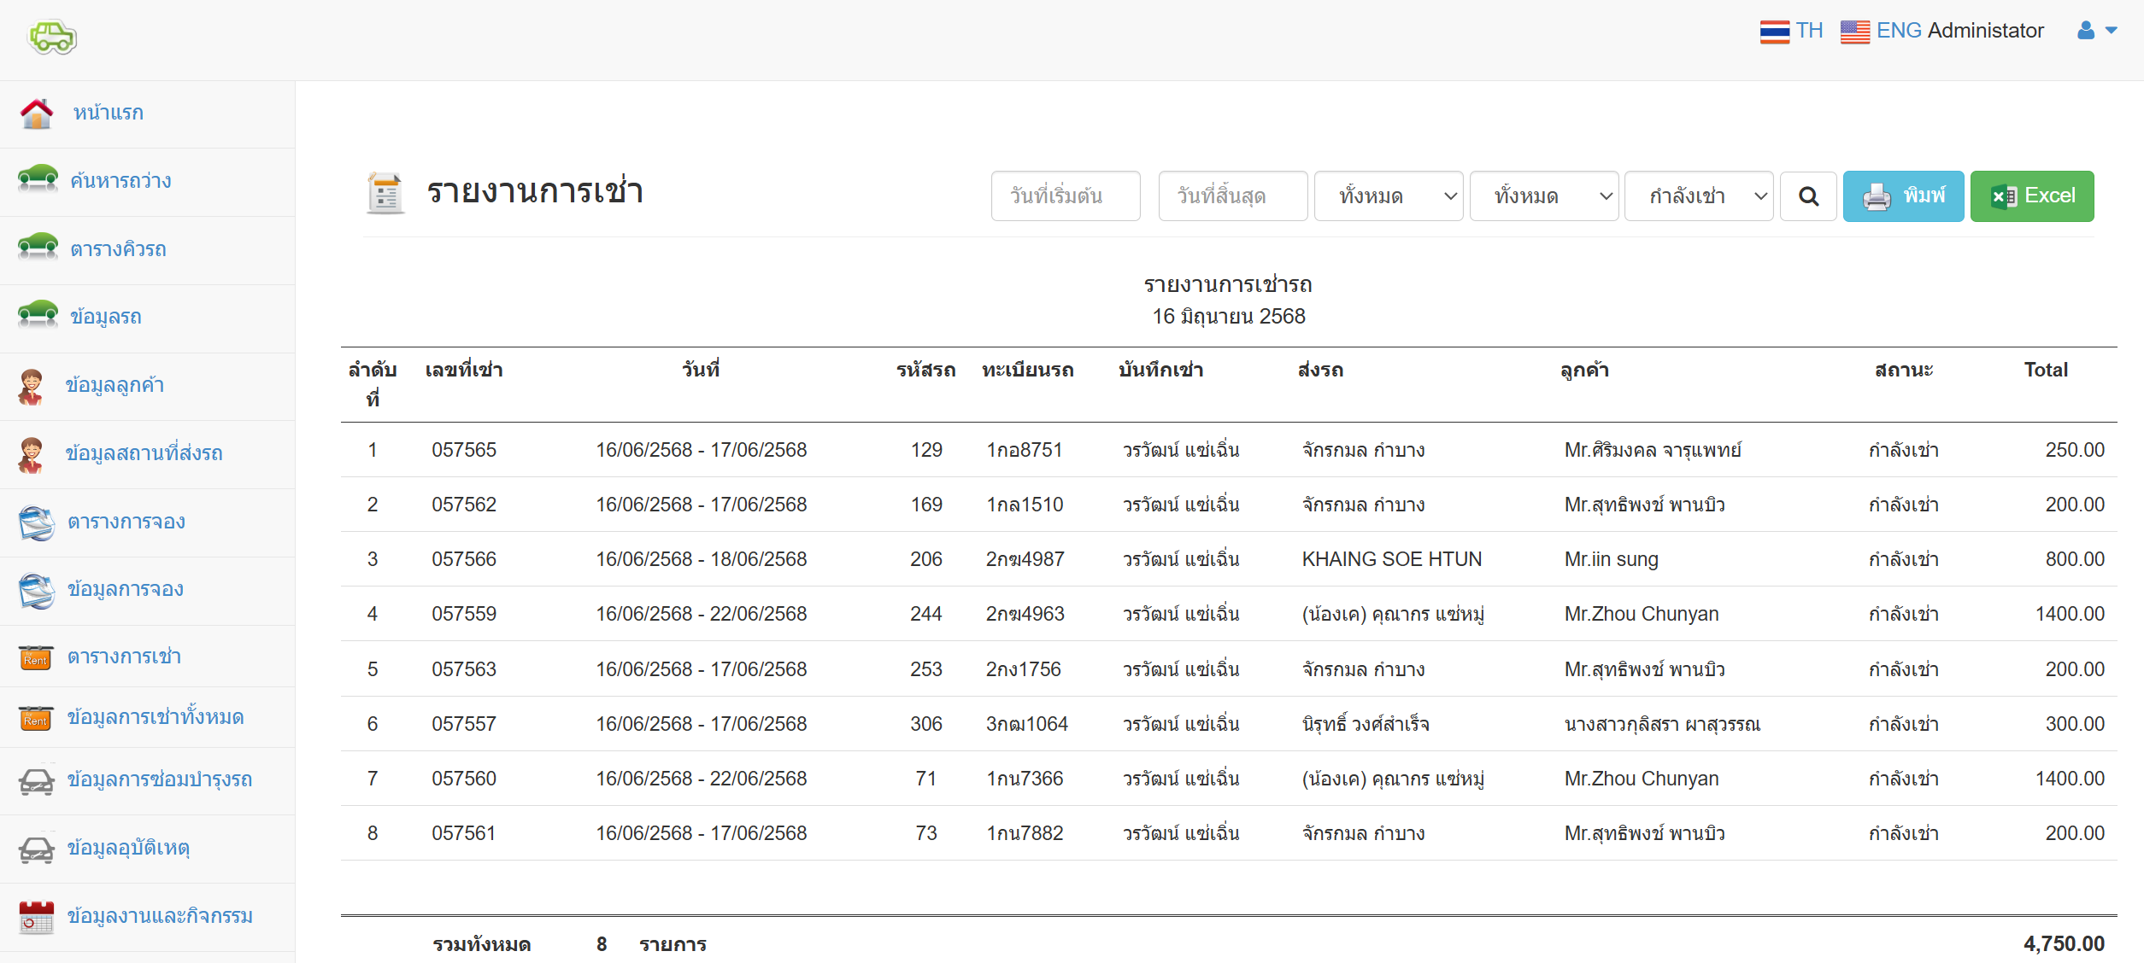
Task: Click the car icon beside ค้นหารถว่าง
Action: tap(38, 179)
